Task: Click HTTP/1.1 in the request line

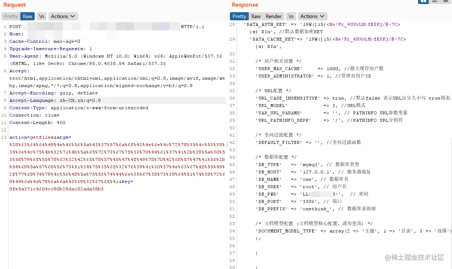Action: pyautogui.click(x=193, y=27)
